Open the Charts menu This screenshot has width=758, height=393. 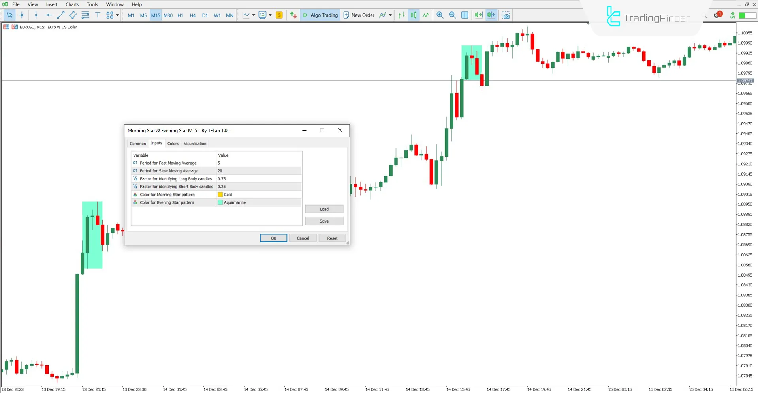(x=72, y=4)
